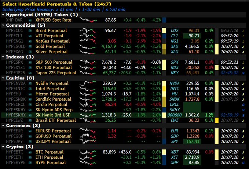Click chart icon next to HYPEGBP
The height and width of the screenshot is (169, 249).
tap(30, 136)
